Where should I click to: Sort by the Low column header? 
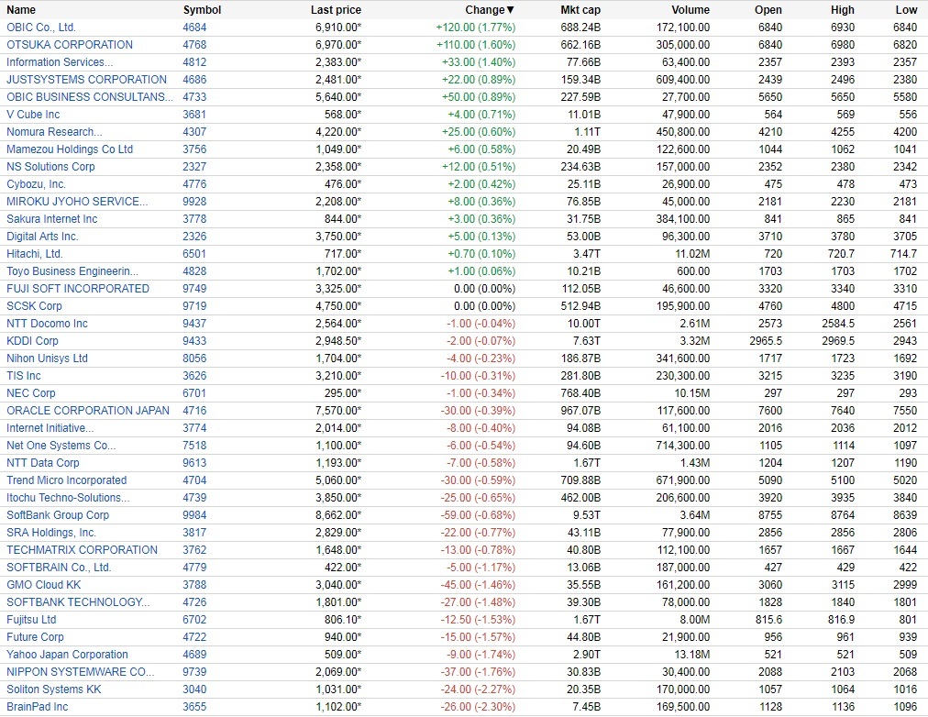906,10
